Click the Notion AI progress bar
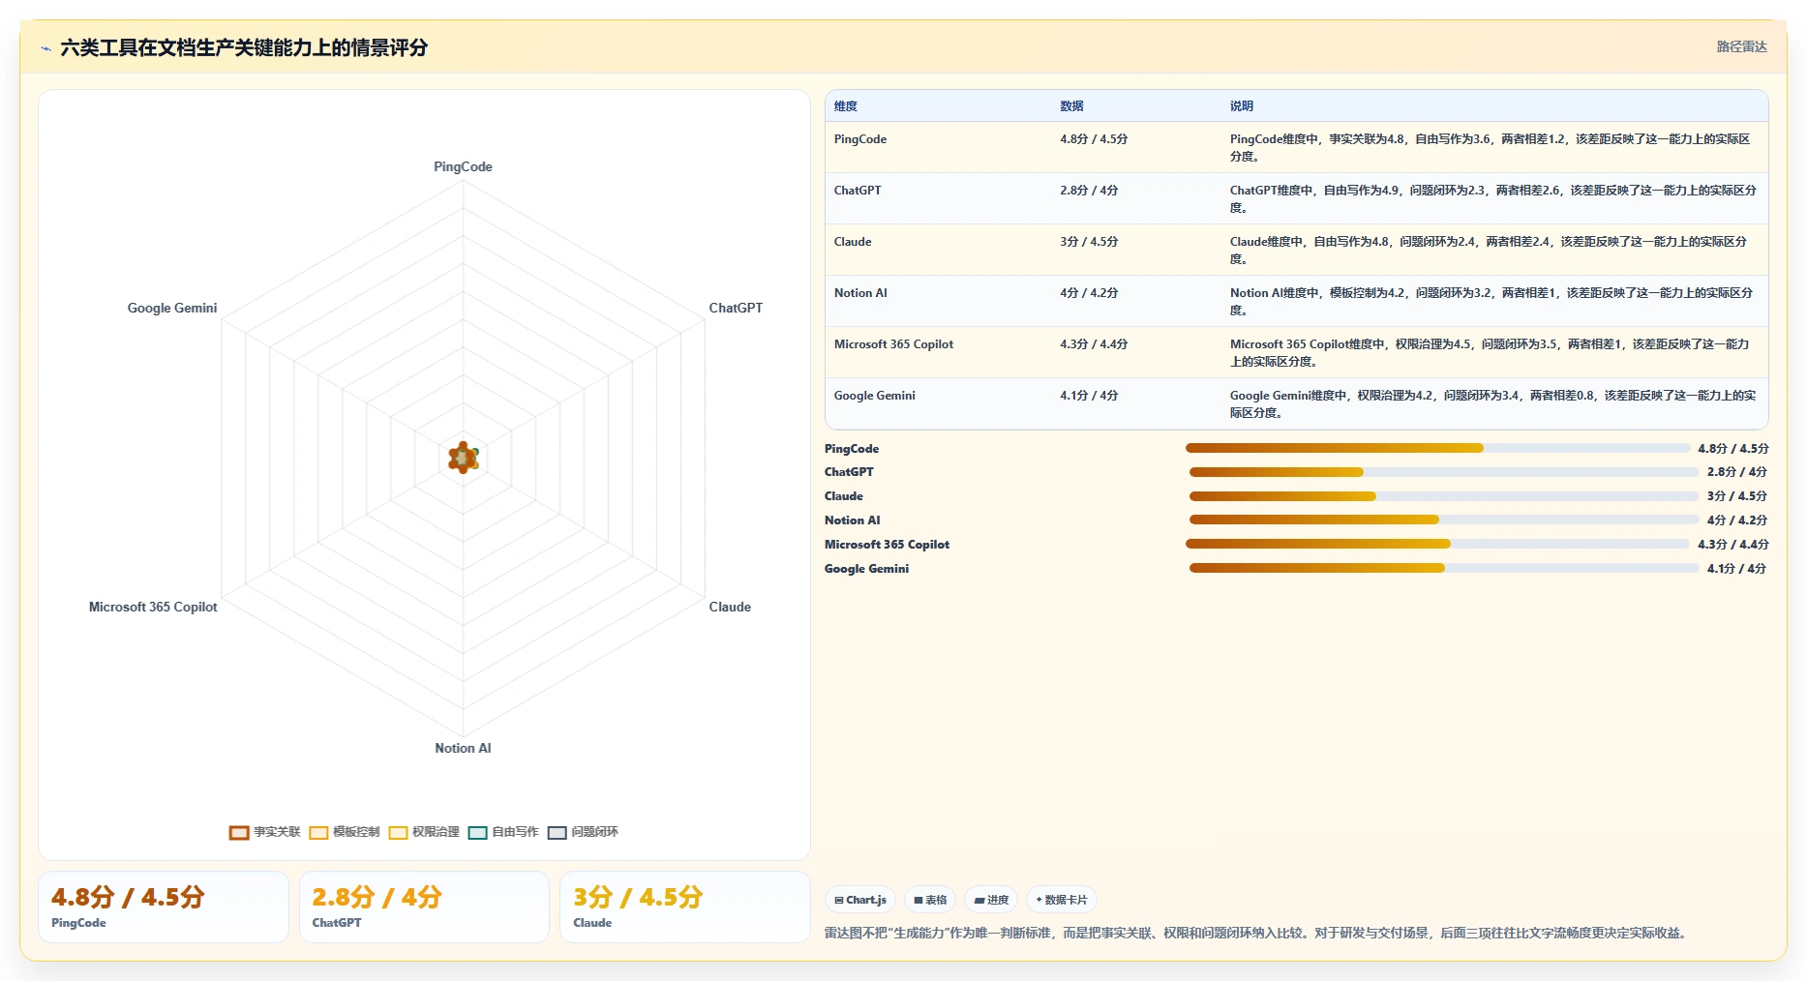Screen dimensions: 1807x981 tap(1444, 520)
